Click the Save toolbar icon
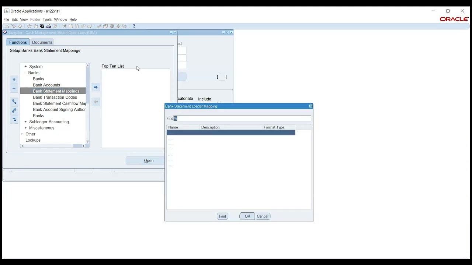Viewport: 472px width, 265px height. [29, 26]
